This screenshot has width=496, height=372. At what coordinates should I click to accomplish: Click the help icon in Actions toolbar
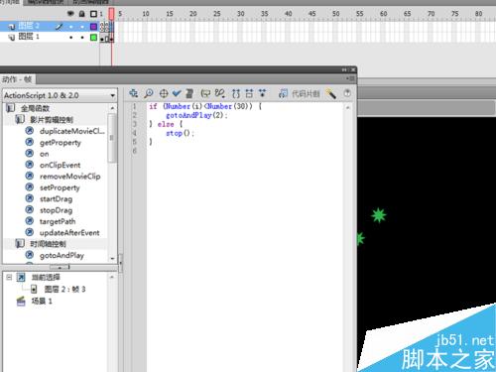coord(347,93)
